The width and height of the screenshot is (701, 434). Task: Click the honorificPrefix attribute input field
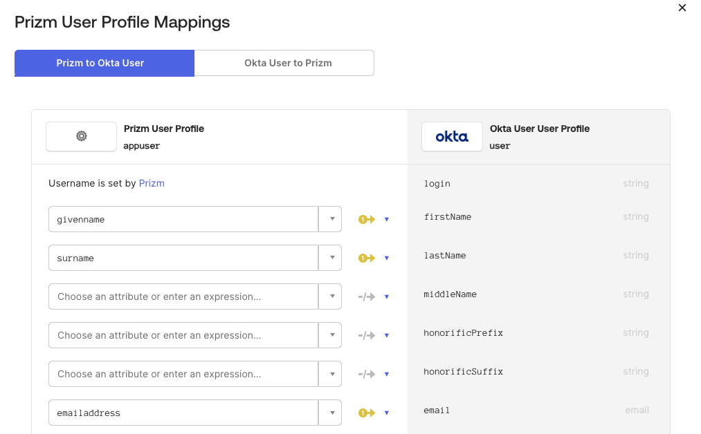[x=183, y=335]
